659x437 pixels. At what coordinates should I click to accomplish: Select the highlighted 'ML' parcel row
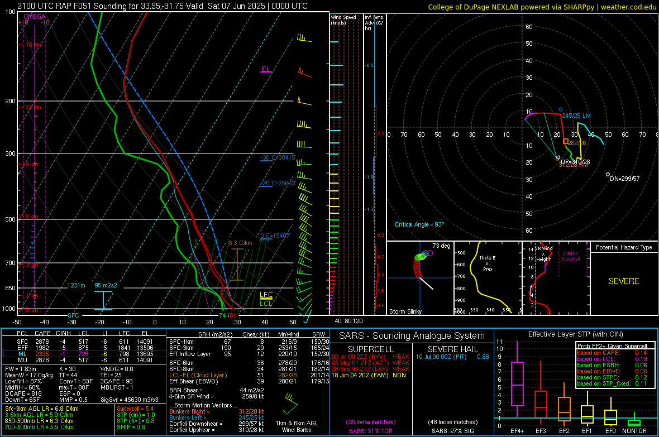coord(84,354)
